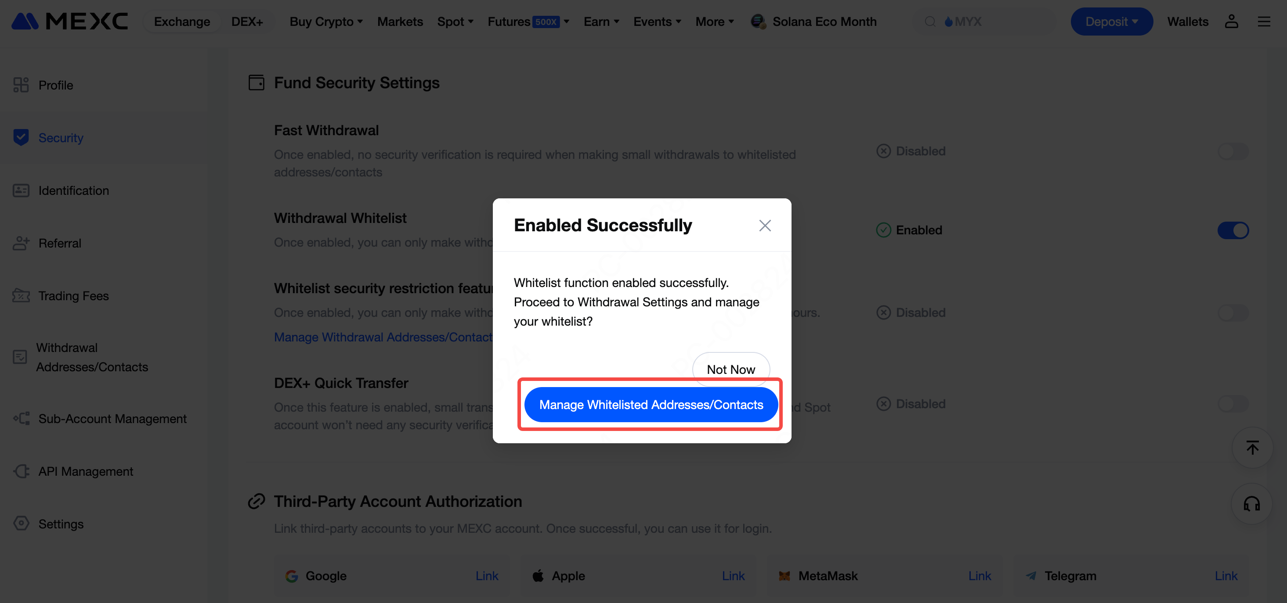This screenshot has width=1287, height=603.
Task: Expand the Buy Crypto dropdown
Action: click(326, 22)
